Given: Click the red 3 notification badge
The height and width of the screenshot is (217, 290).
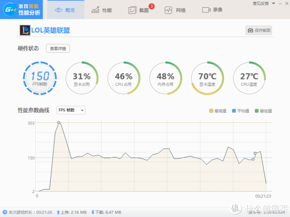Looking at the screenshot, I should pyautogui.click(x=152, y=6).
